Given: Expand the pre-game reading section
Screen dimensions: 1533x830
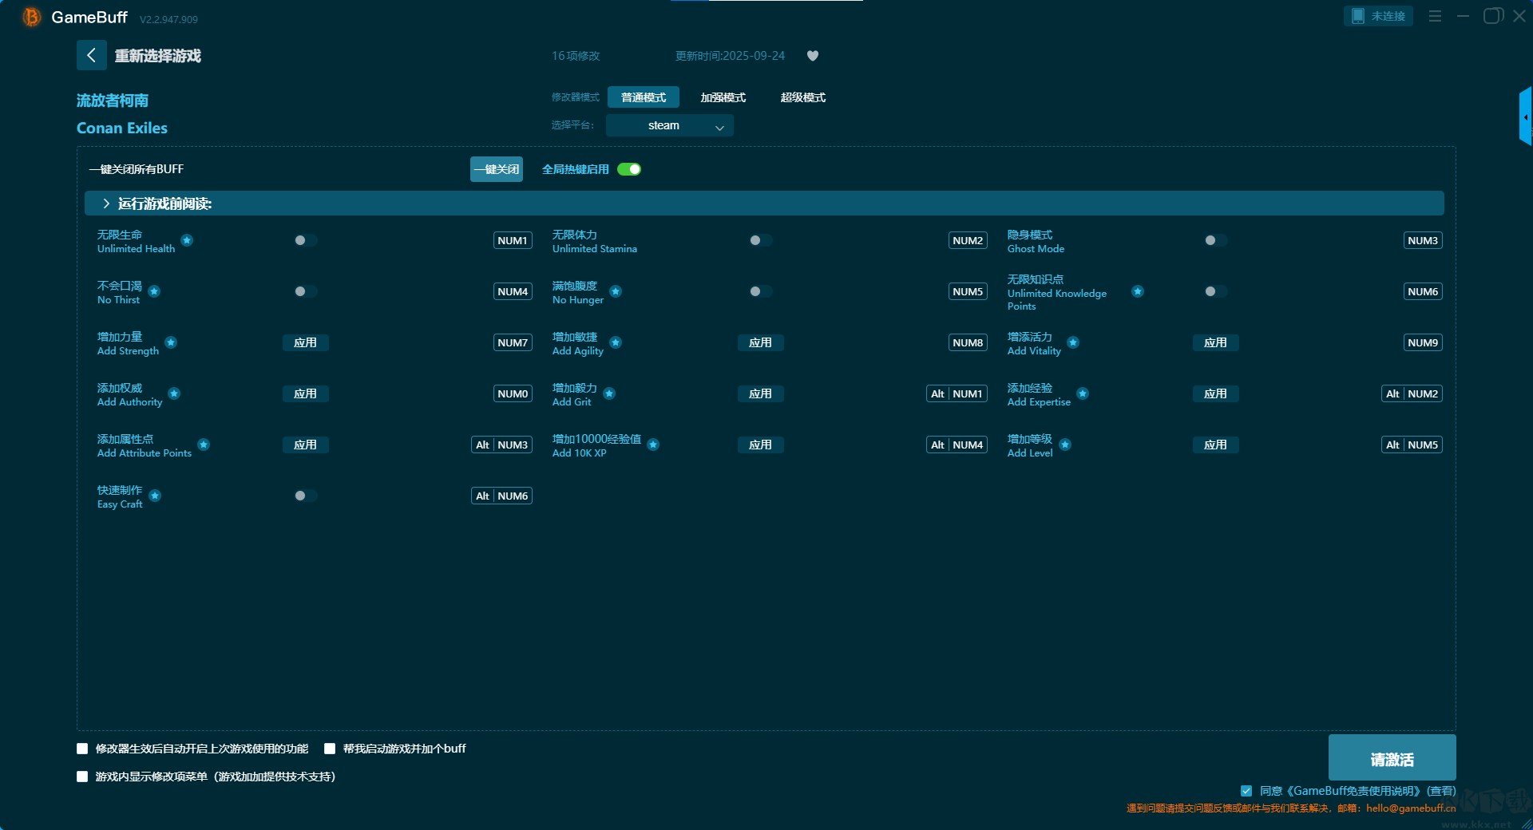Looking at the screenshot, I should 106,204.
